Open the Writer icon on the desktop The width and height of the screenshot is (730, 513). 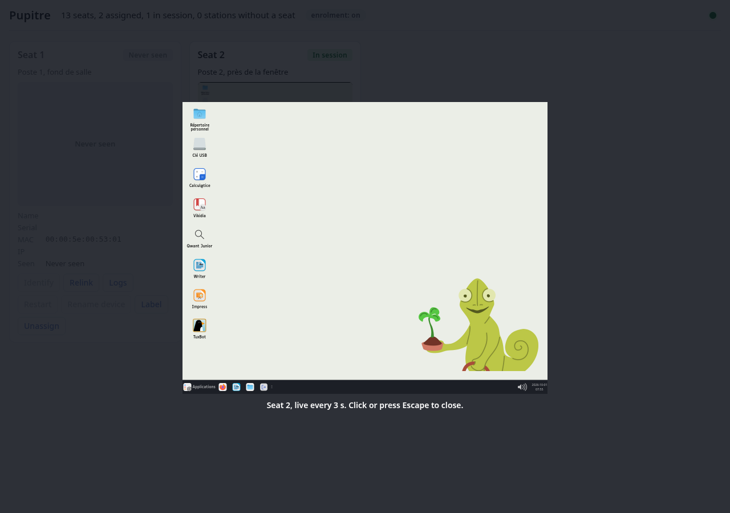pos(200,265)
